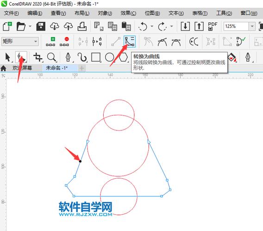Open the 位图(B) menu

[x=152, y=13]
